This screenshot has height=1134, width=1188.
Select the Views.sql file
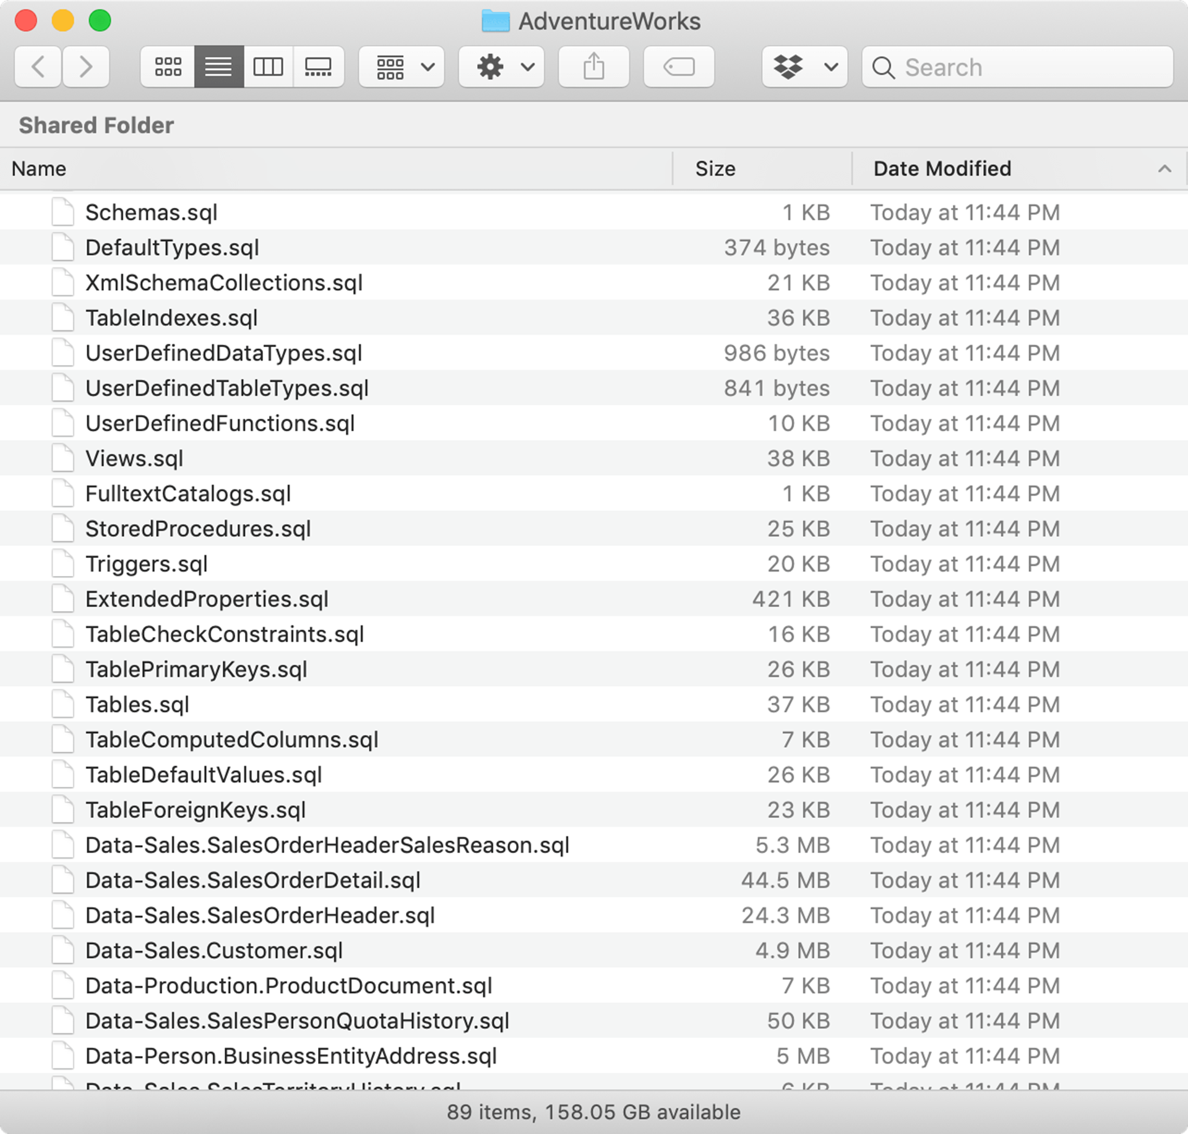[x=134, y=458]
